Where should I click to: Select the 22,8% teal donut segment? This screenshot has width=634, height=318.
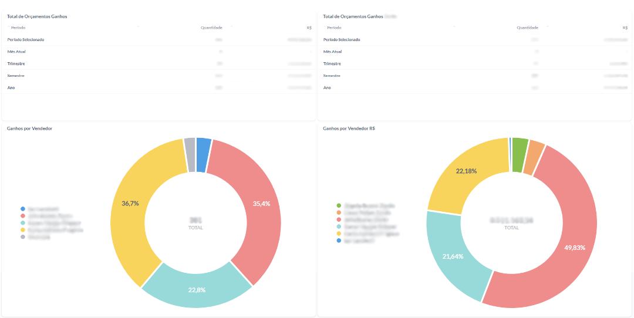pyautogui.click(x=197, y=289)
